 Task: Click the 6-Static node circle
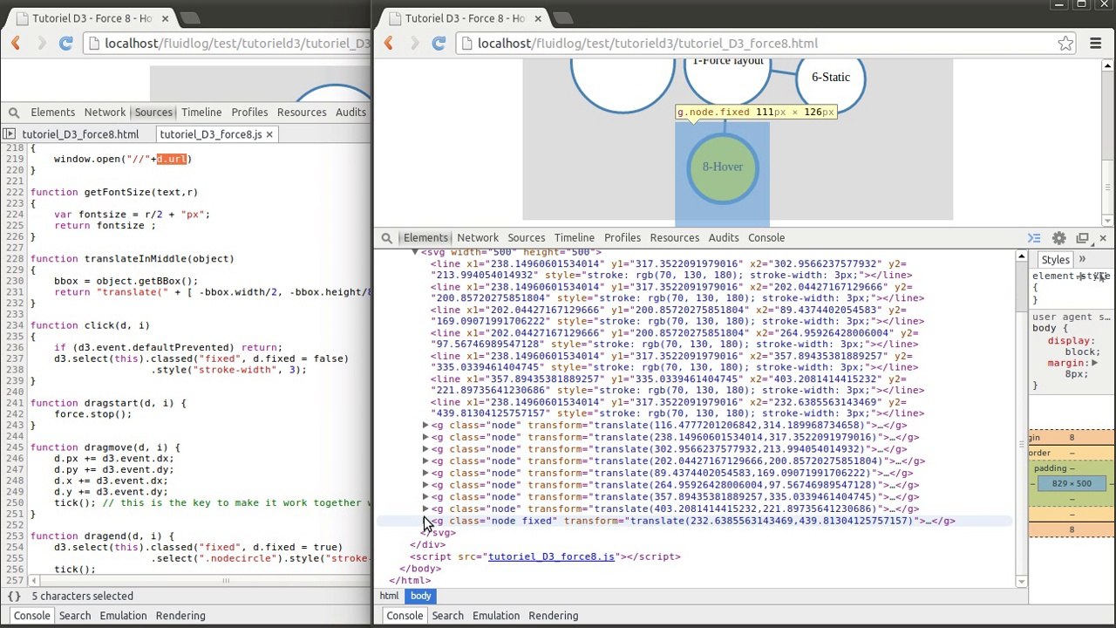(831, 78)
